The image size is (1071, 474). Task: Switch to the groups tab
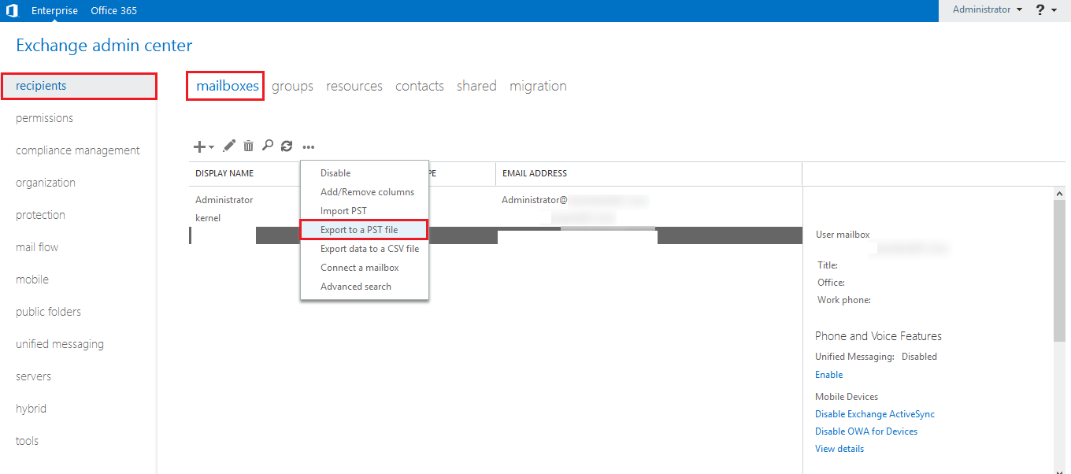[292, 86]
